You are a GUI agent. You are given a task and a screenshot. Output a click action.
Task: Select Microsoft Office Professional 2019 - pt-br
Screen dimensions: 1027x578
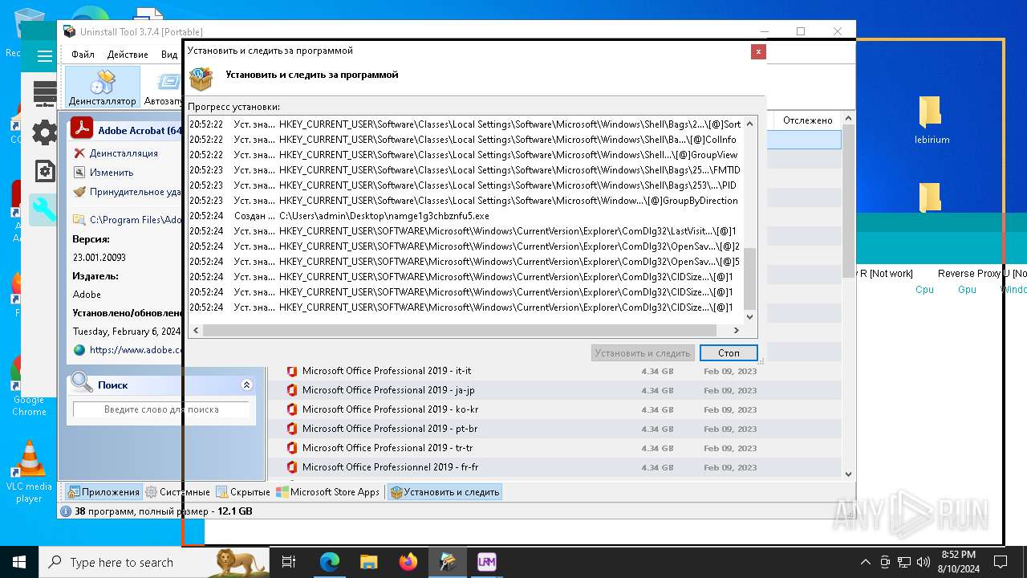pos(554,429)
